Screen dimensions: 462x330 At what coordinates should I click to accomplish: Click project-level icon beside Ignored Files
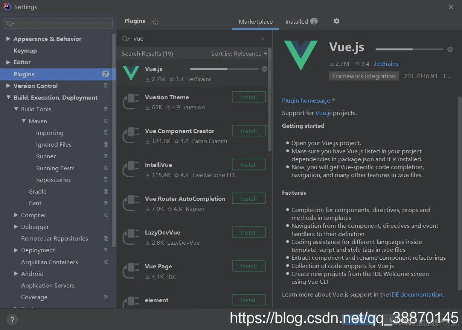click(x=106, y=144)
